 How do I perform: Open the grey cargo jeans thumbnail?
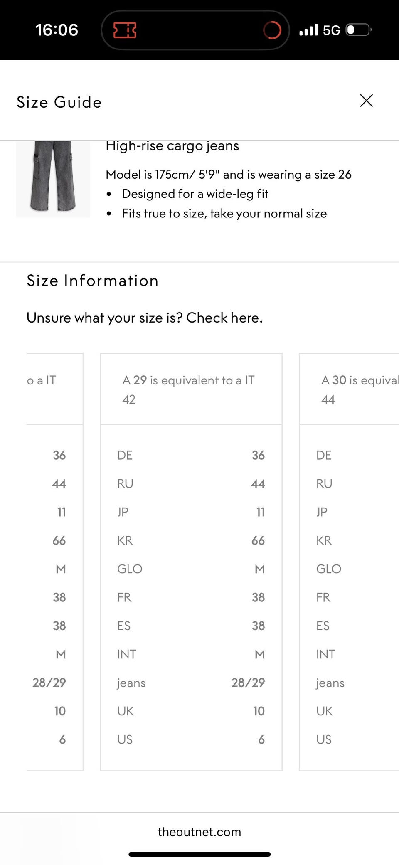(53, 179)
